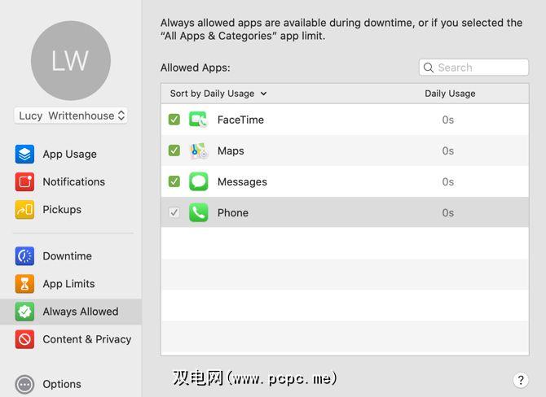Click the yellow Pickups icon

click(24, 209)
